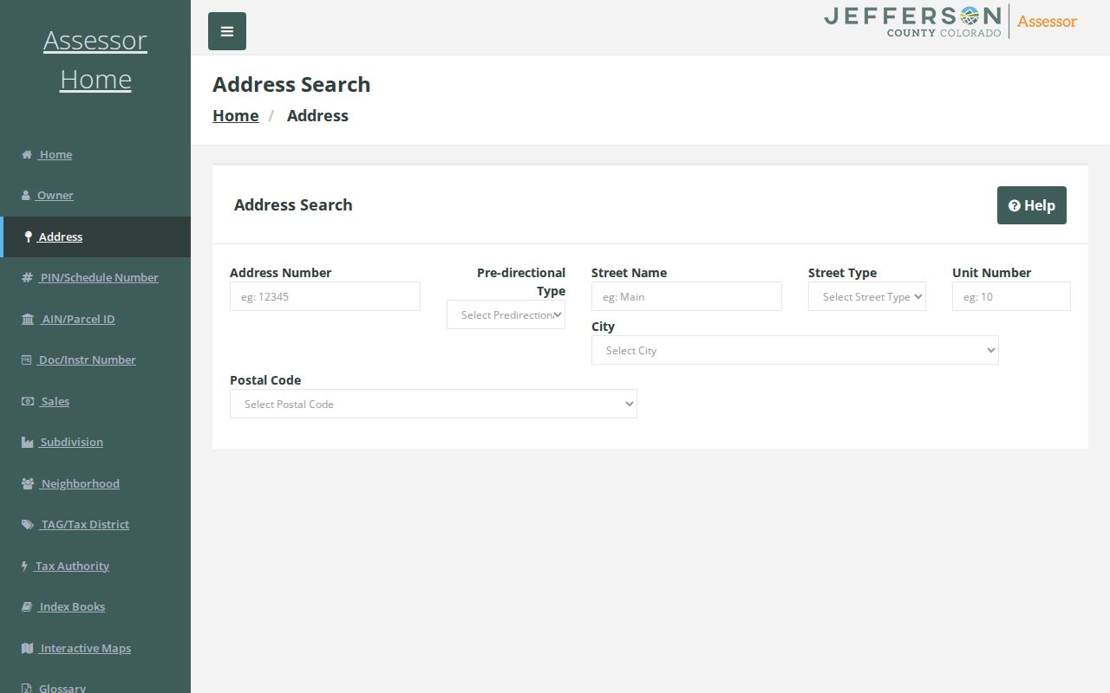Click the hash icon beside PIN/Schedule Number
This screenshot has height=693, width=1110.
(x=27, y=278)
